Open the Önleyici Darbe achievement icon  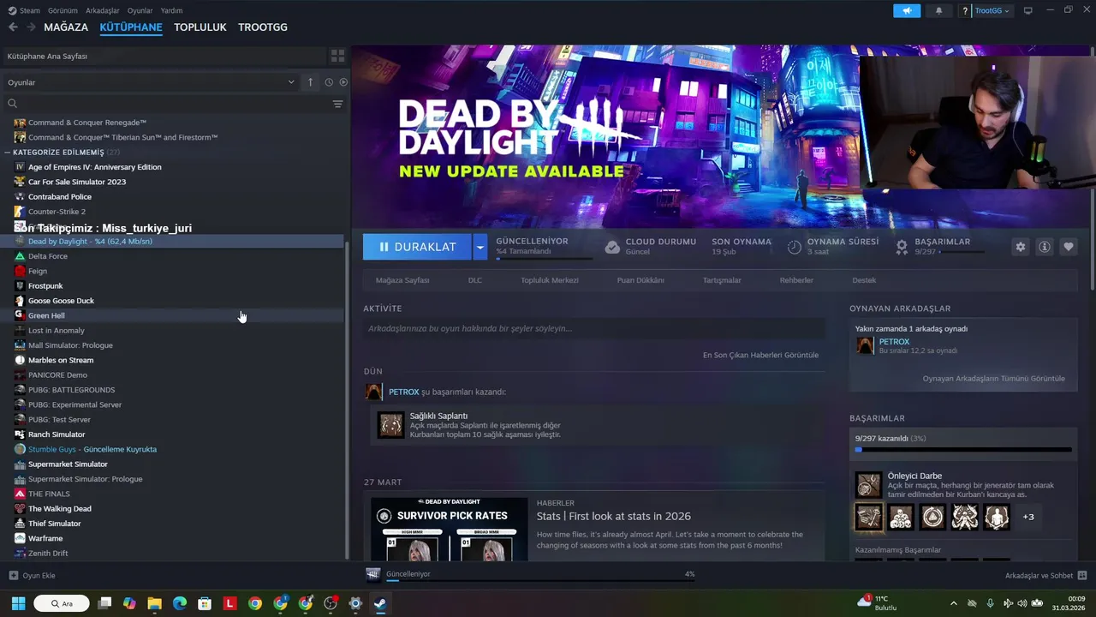(868, 485)
